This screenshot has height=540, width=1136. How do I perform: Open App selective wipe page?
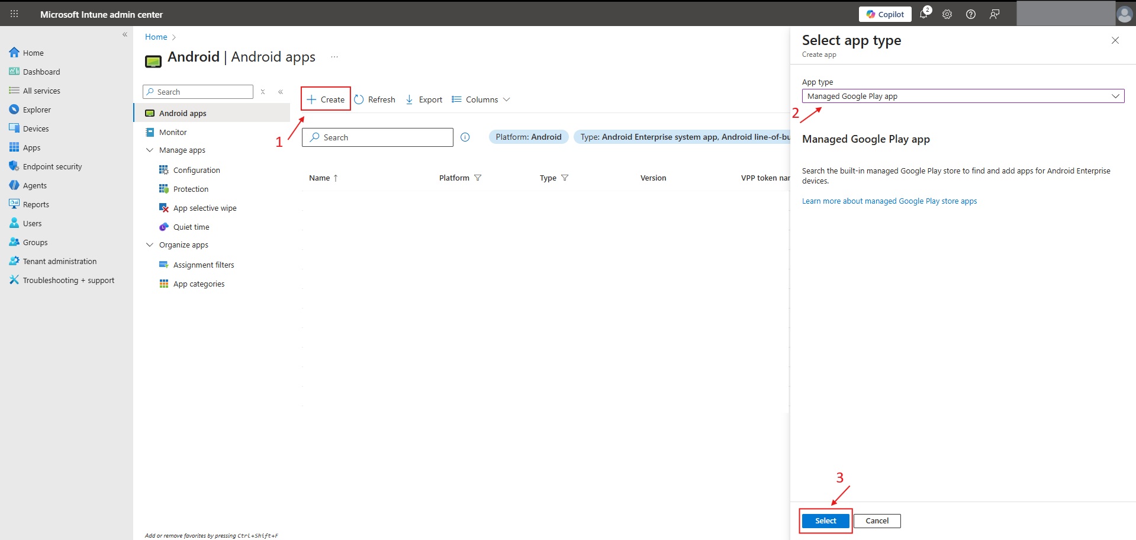point(204,208)
